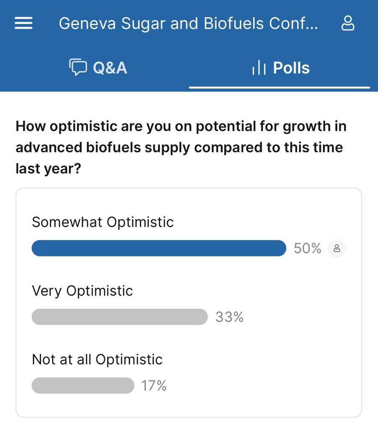
Task: Select the Polls tab label
Action: 291,68
